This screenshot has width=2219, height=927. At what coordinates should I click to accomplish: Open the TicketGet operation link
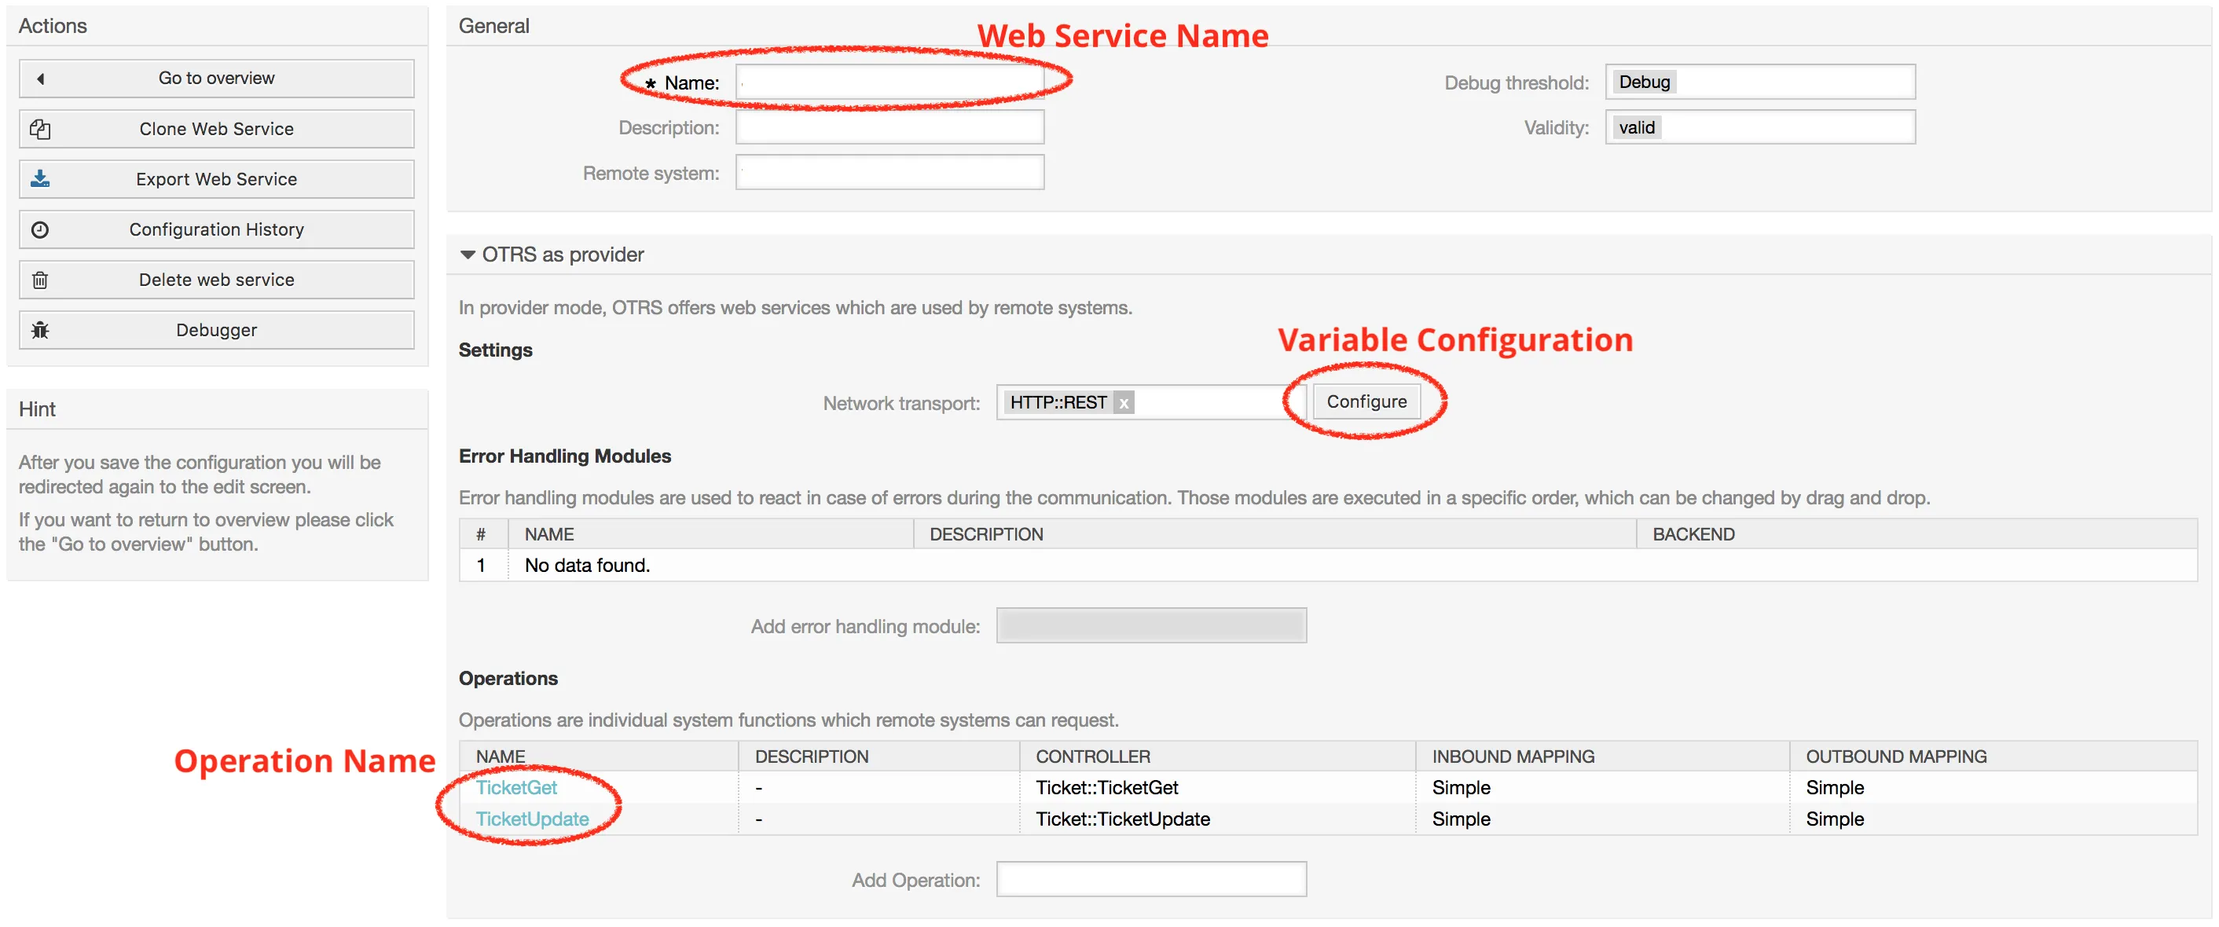516,787
